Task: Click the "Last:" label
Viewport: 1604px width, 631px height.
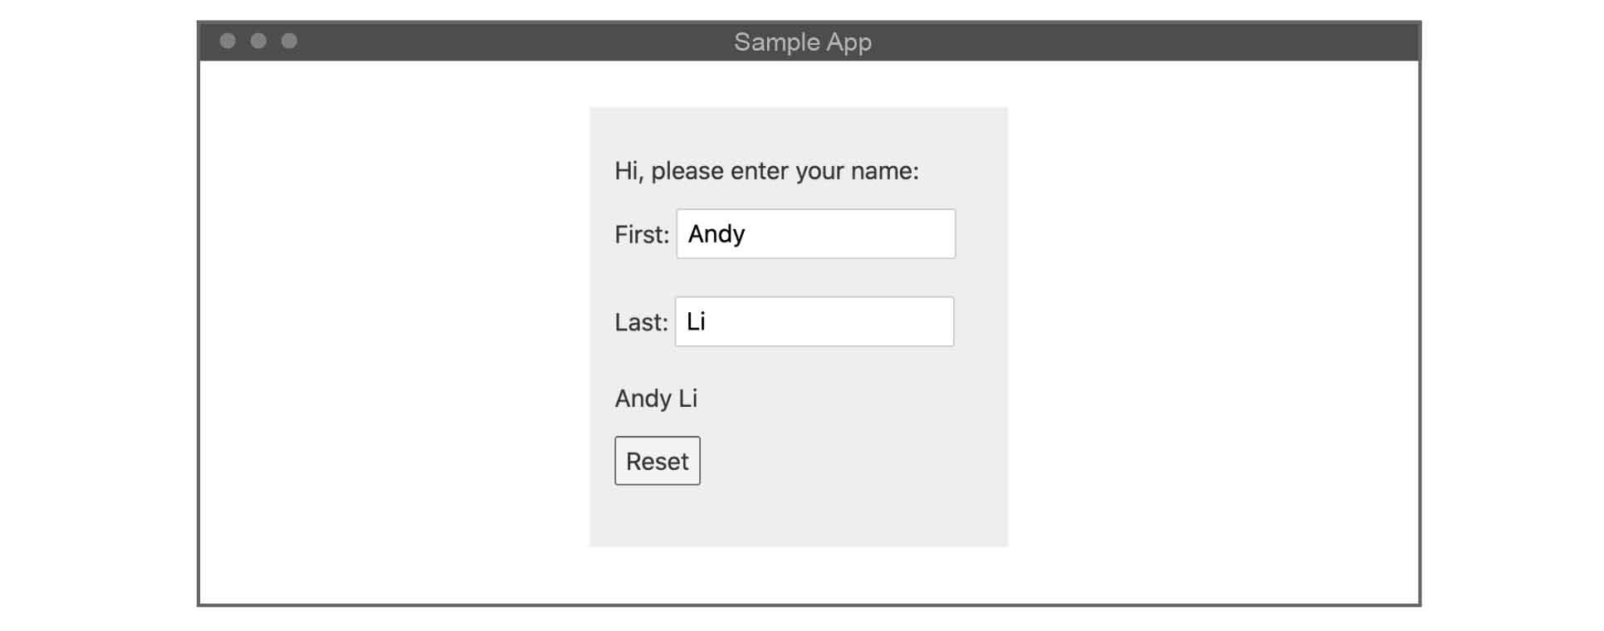Action: 640,323
